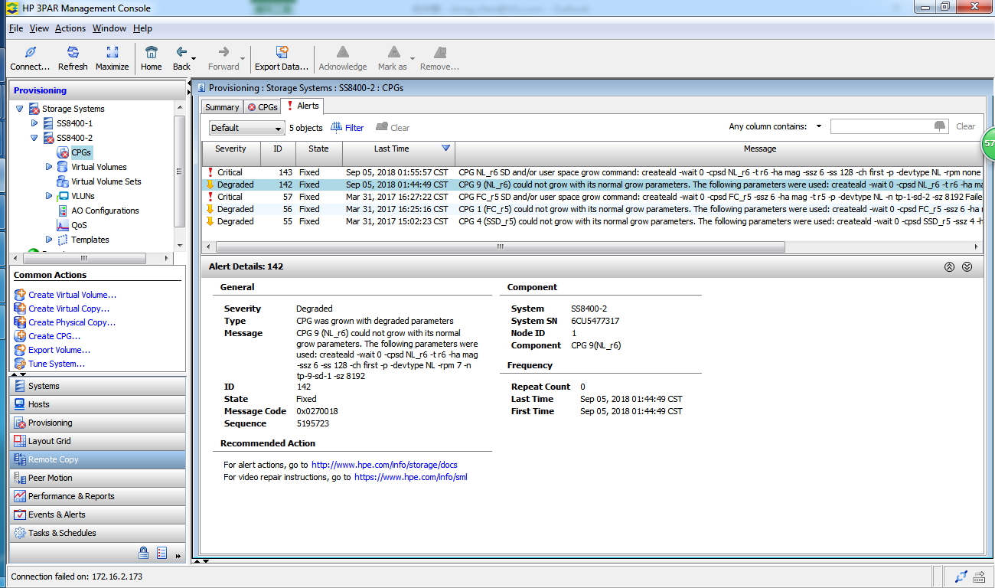Open the Remote Copy manager pane

tap(97, 459)
